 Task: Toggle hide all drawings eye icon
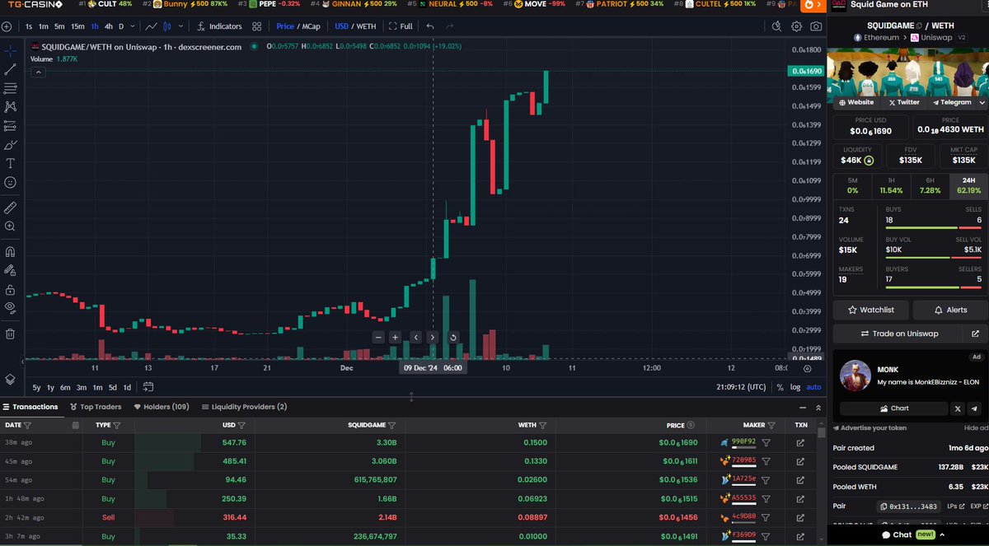click(10, 308)
